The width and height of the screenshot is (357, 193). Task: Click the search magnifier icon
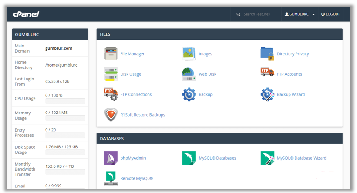pyautogui.click(x=238, y=14)
